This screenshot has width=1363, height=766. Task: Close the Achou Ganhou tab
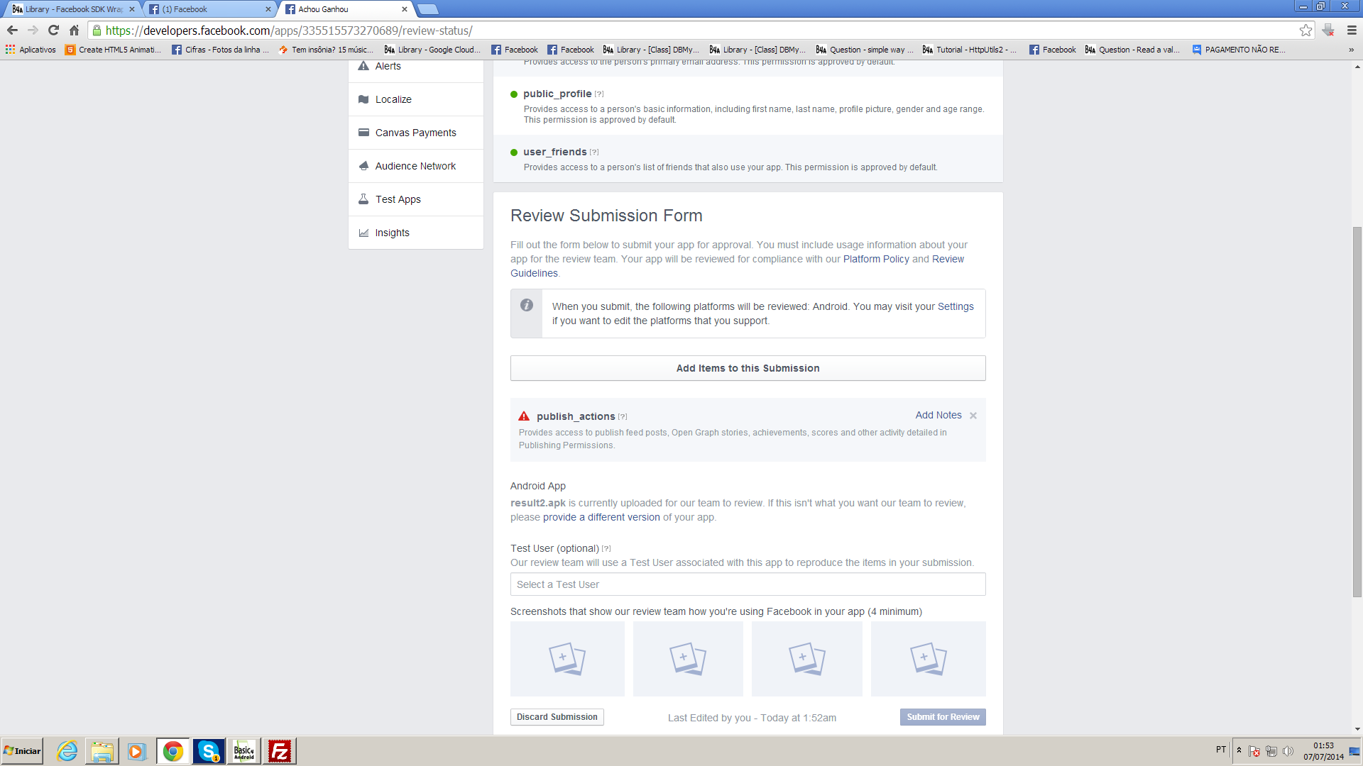pyautogui.click(x=405, y=9)
